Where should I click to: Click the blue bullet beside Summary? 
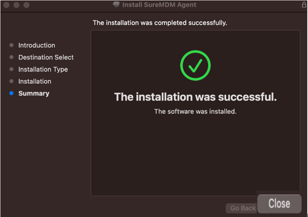click(x=11, y=93)
